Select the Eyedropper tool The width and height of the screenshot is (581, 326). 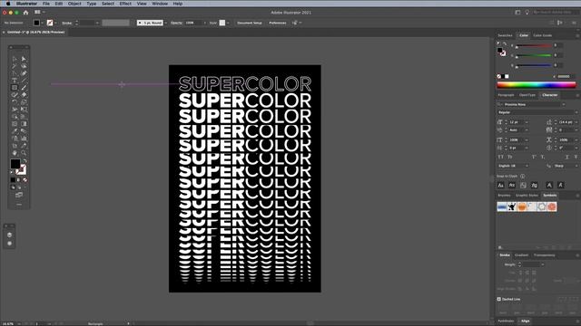(x=15, y=130)
